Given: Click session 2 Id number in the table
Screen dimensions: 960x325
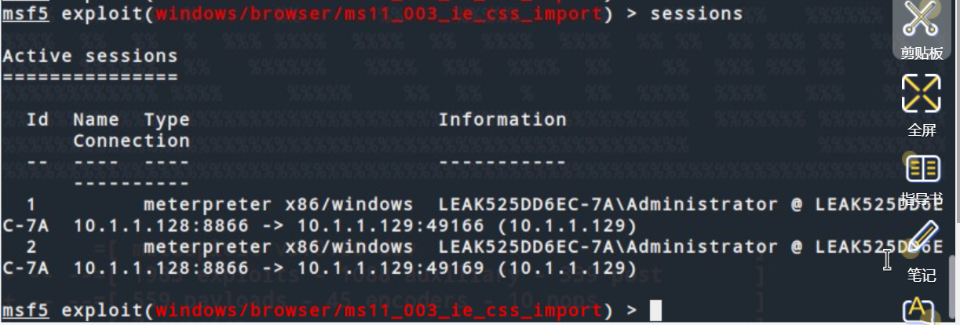Looking at the screenshot, I should [31, 246].
